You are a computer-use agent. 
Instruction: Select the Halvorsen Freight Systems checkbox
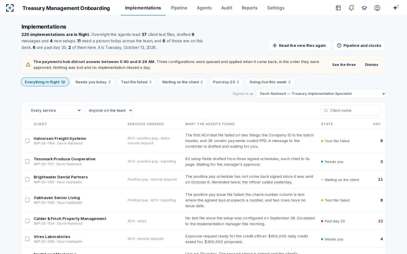[27, 141]
